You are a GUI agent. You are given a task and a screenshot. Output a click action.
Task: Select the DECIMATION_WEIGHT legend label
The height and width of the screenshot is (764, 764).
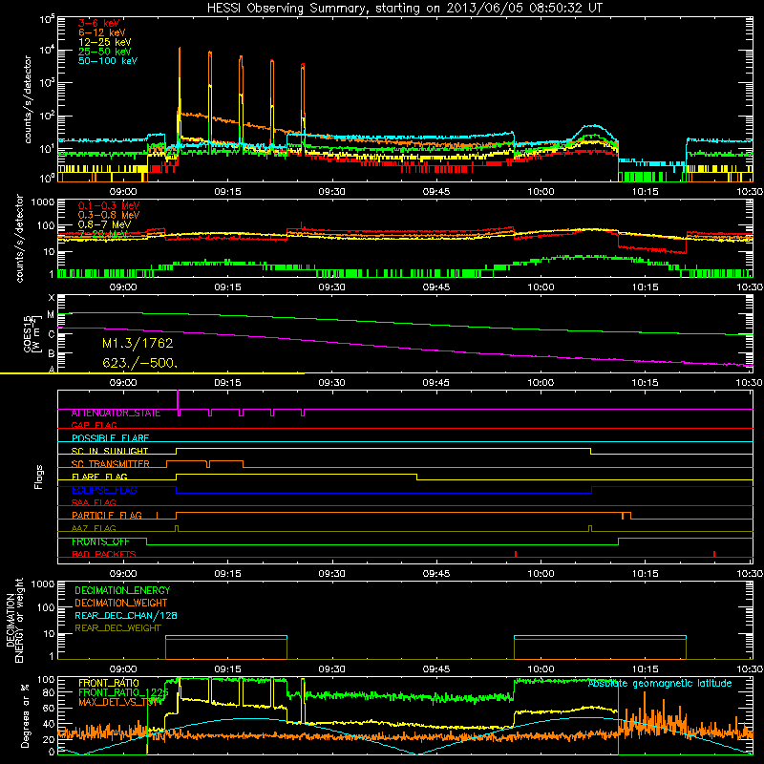coord(121,604)
